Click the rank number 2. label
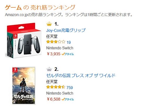Screen dimensions: 147x107 (x=56, y=69)
